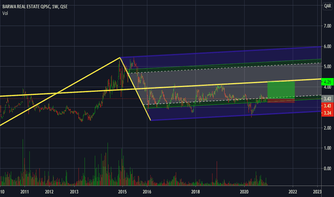Screen dimensions: 334x197
Task: Click the 2023 time axis label
Action: [317, 192]
